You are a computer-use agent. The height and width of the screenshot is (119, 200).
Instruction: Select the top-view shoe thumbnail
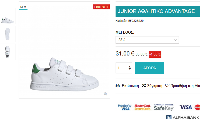8,52
